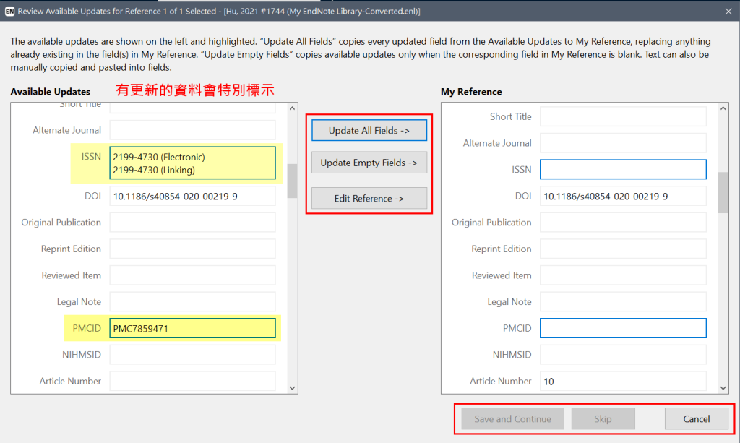740x443 pixels.
Task: Click the DOI label in My Reference
Action: 523,196
